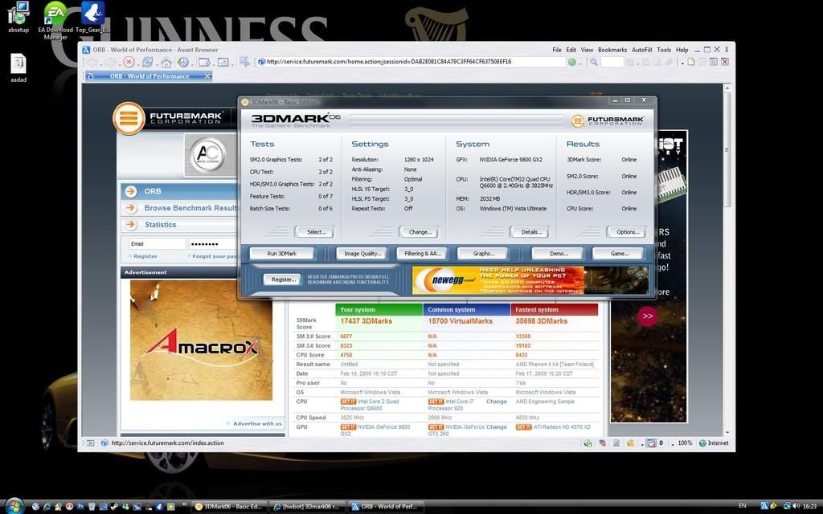823x514 pixels.
Task: Expand the quick launch overflow chevron
Action: point(184,506)
